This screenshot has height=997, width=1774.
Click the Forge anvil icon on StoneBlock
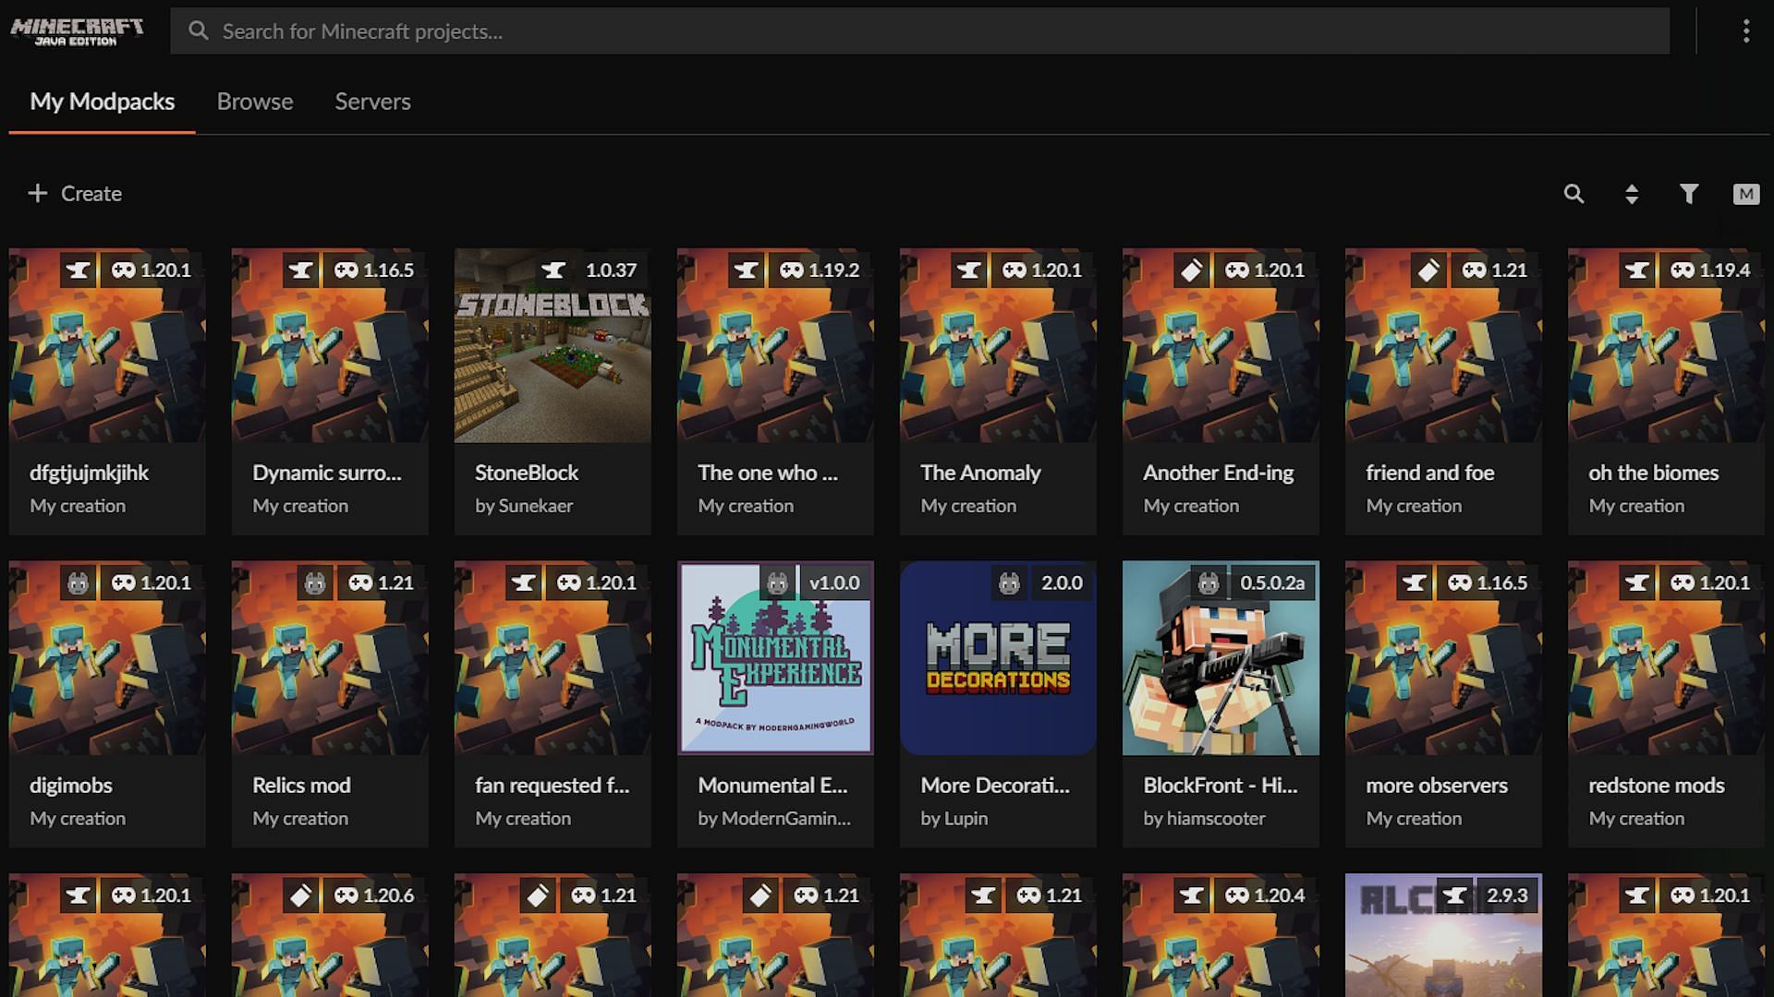click(x=553, y=270)
